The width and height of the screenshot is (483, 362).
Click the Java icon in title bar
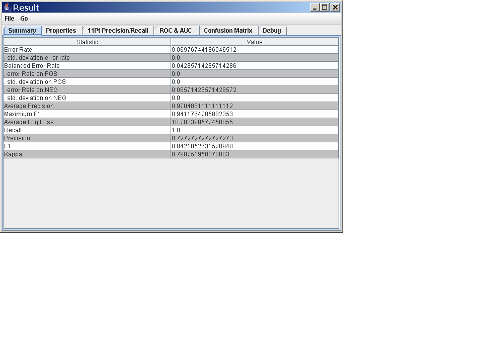coord(7,7)
